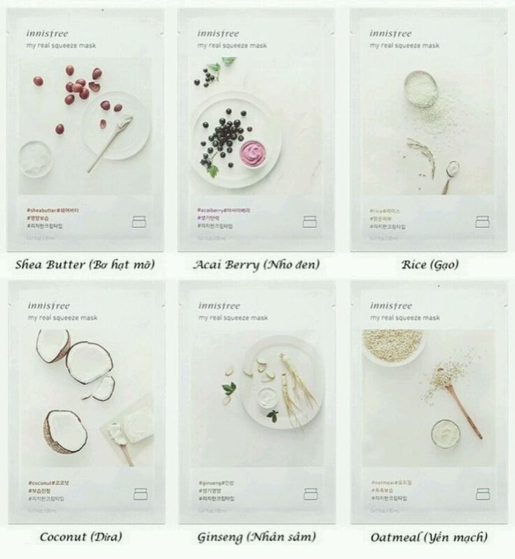The image size is (515, 559).
Task: Click the cream jar icon on Rice pack
Action: (x=482, y=222)
